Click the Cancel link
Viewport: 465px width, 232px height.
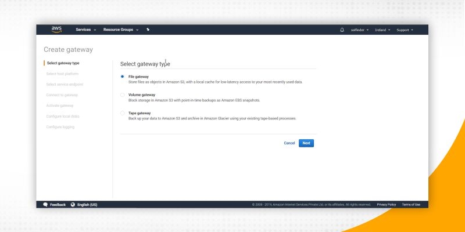[289, 143]
